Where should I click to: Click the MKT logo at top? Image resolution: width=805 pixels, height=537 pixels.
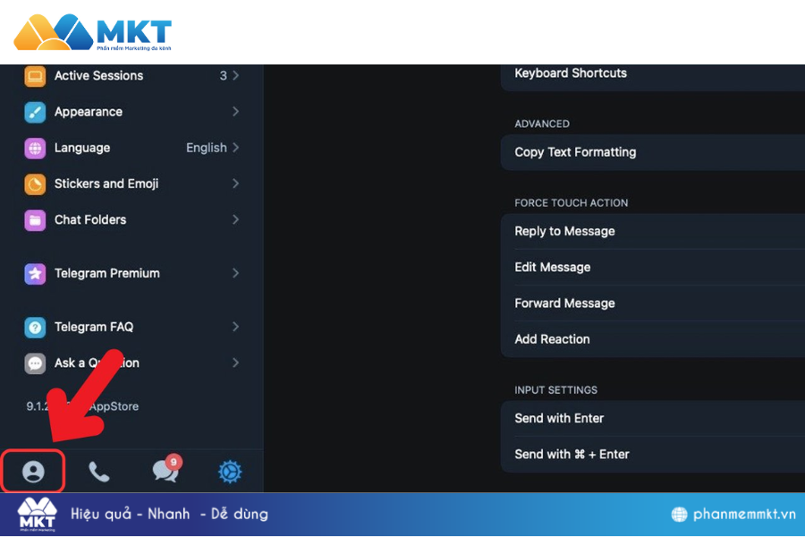(x=92, y=32)
